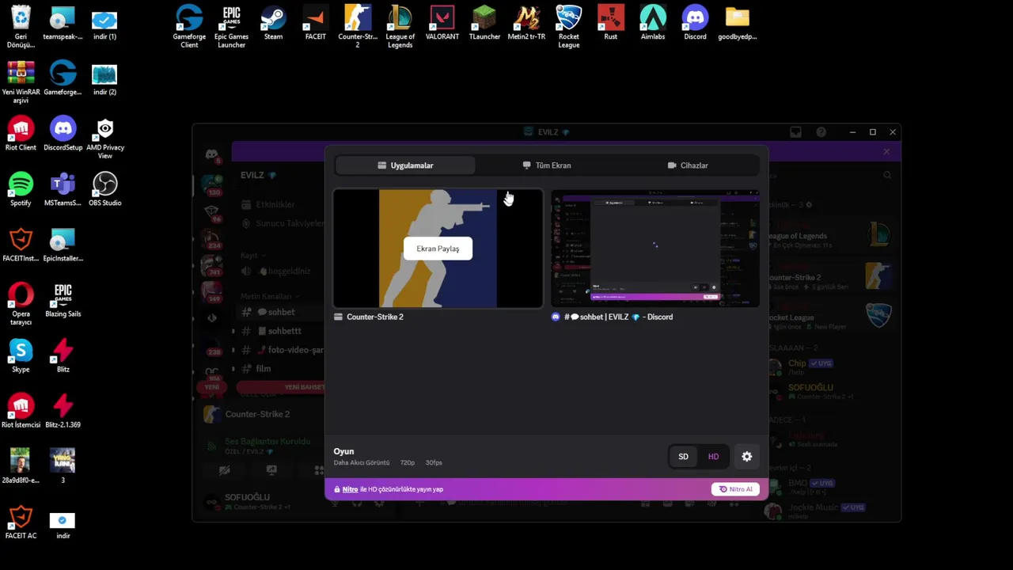Click the 30fps frame rate text
Screen dimensions: 1013x570
[434, 462]
